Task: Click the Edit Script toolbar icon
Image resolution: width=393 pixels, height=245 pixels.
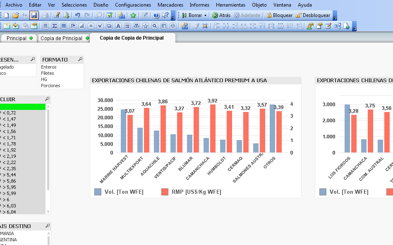Action: pos(57,15)
